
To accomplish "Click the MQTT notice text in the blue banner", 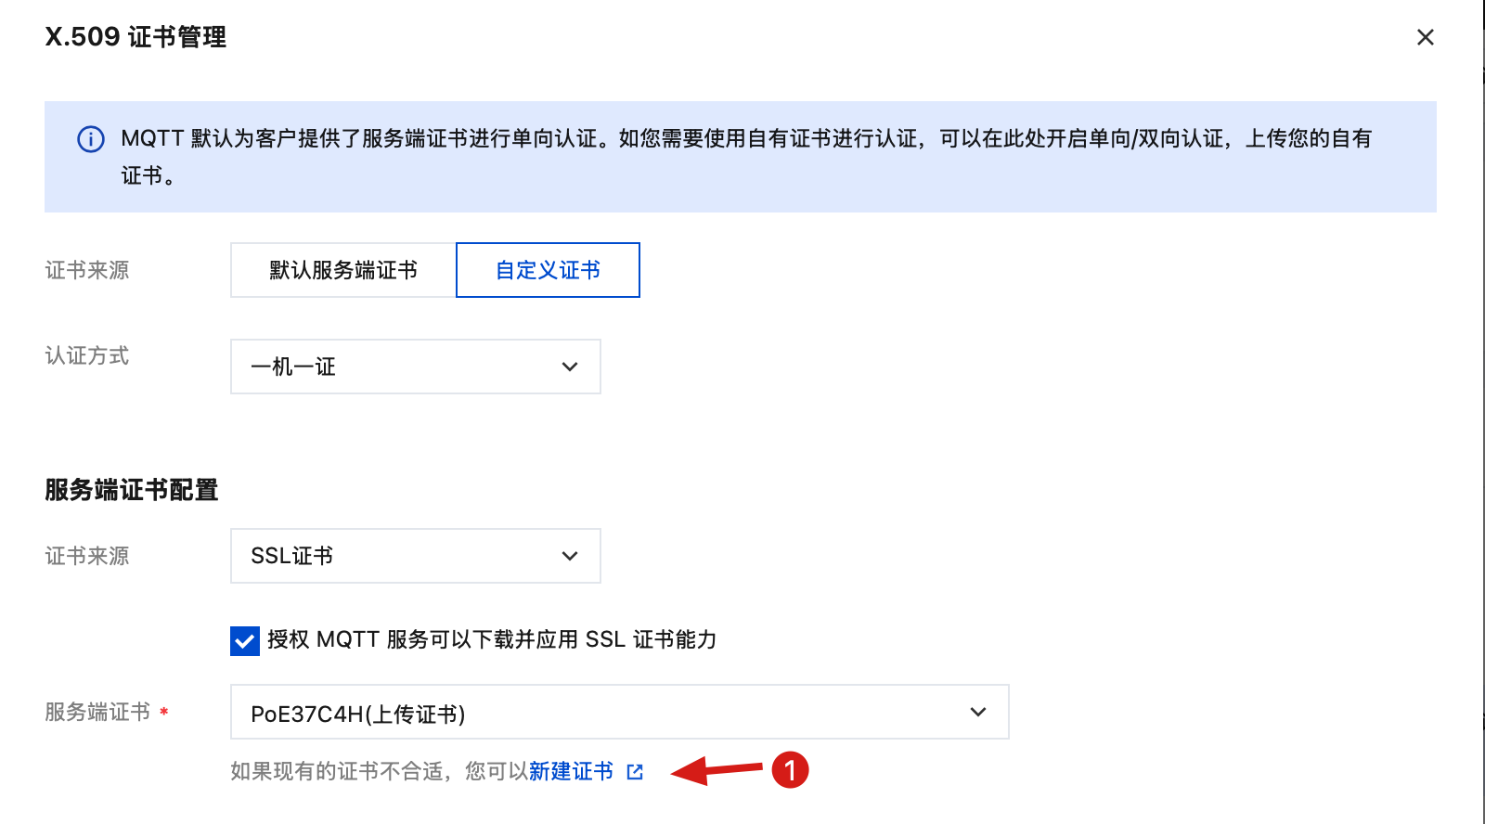I will (742, 139).
